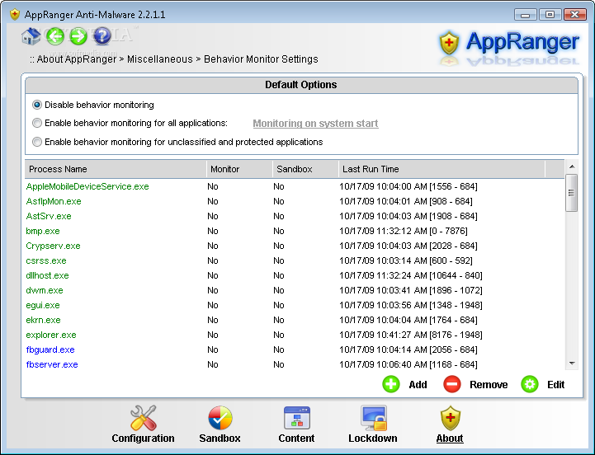595x455 pixels.
Task: Open the Sandbox section
Action: pos(220,425)
